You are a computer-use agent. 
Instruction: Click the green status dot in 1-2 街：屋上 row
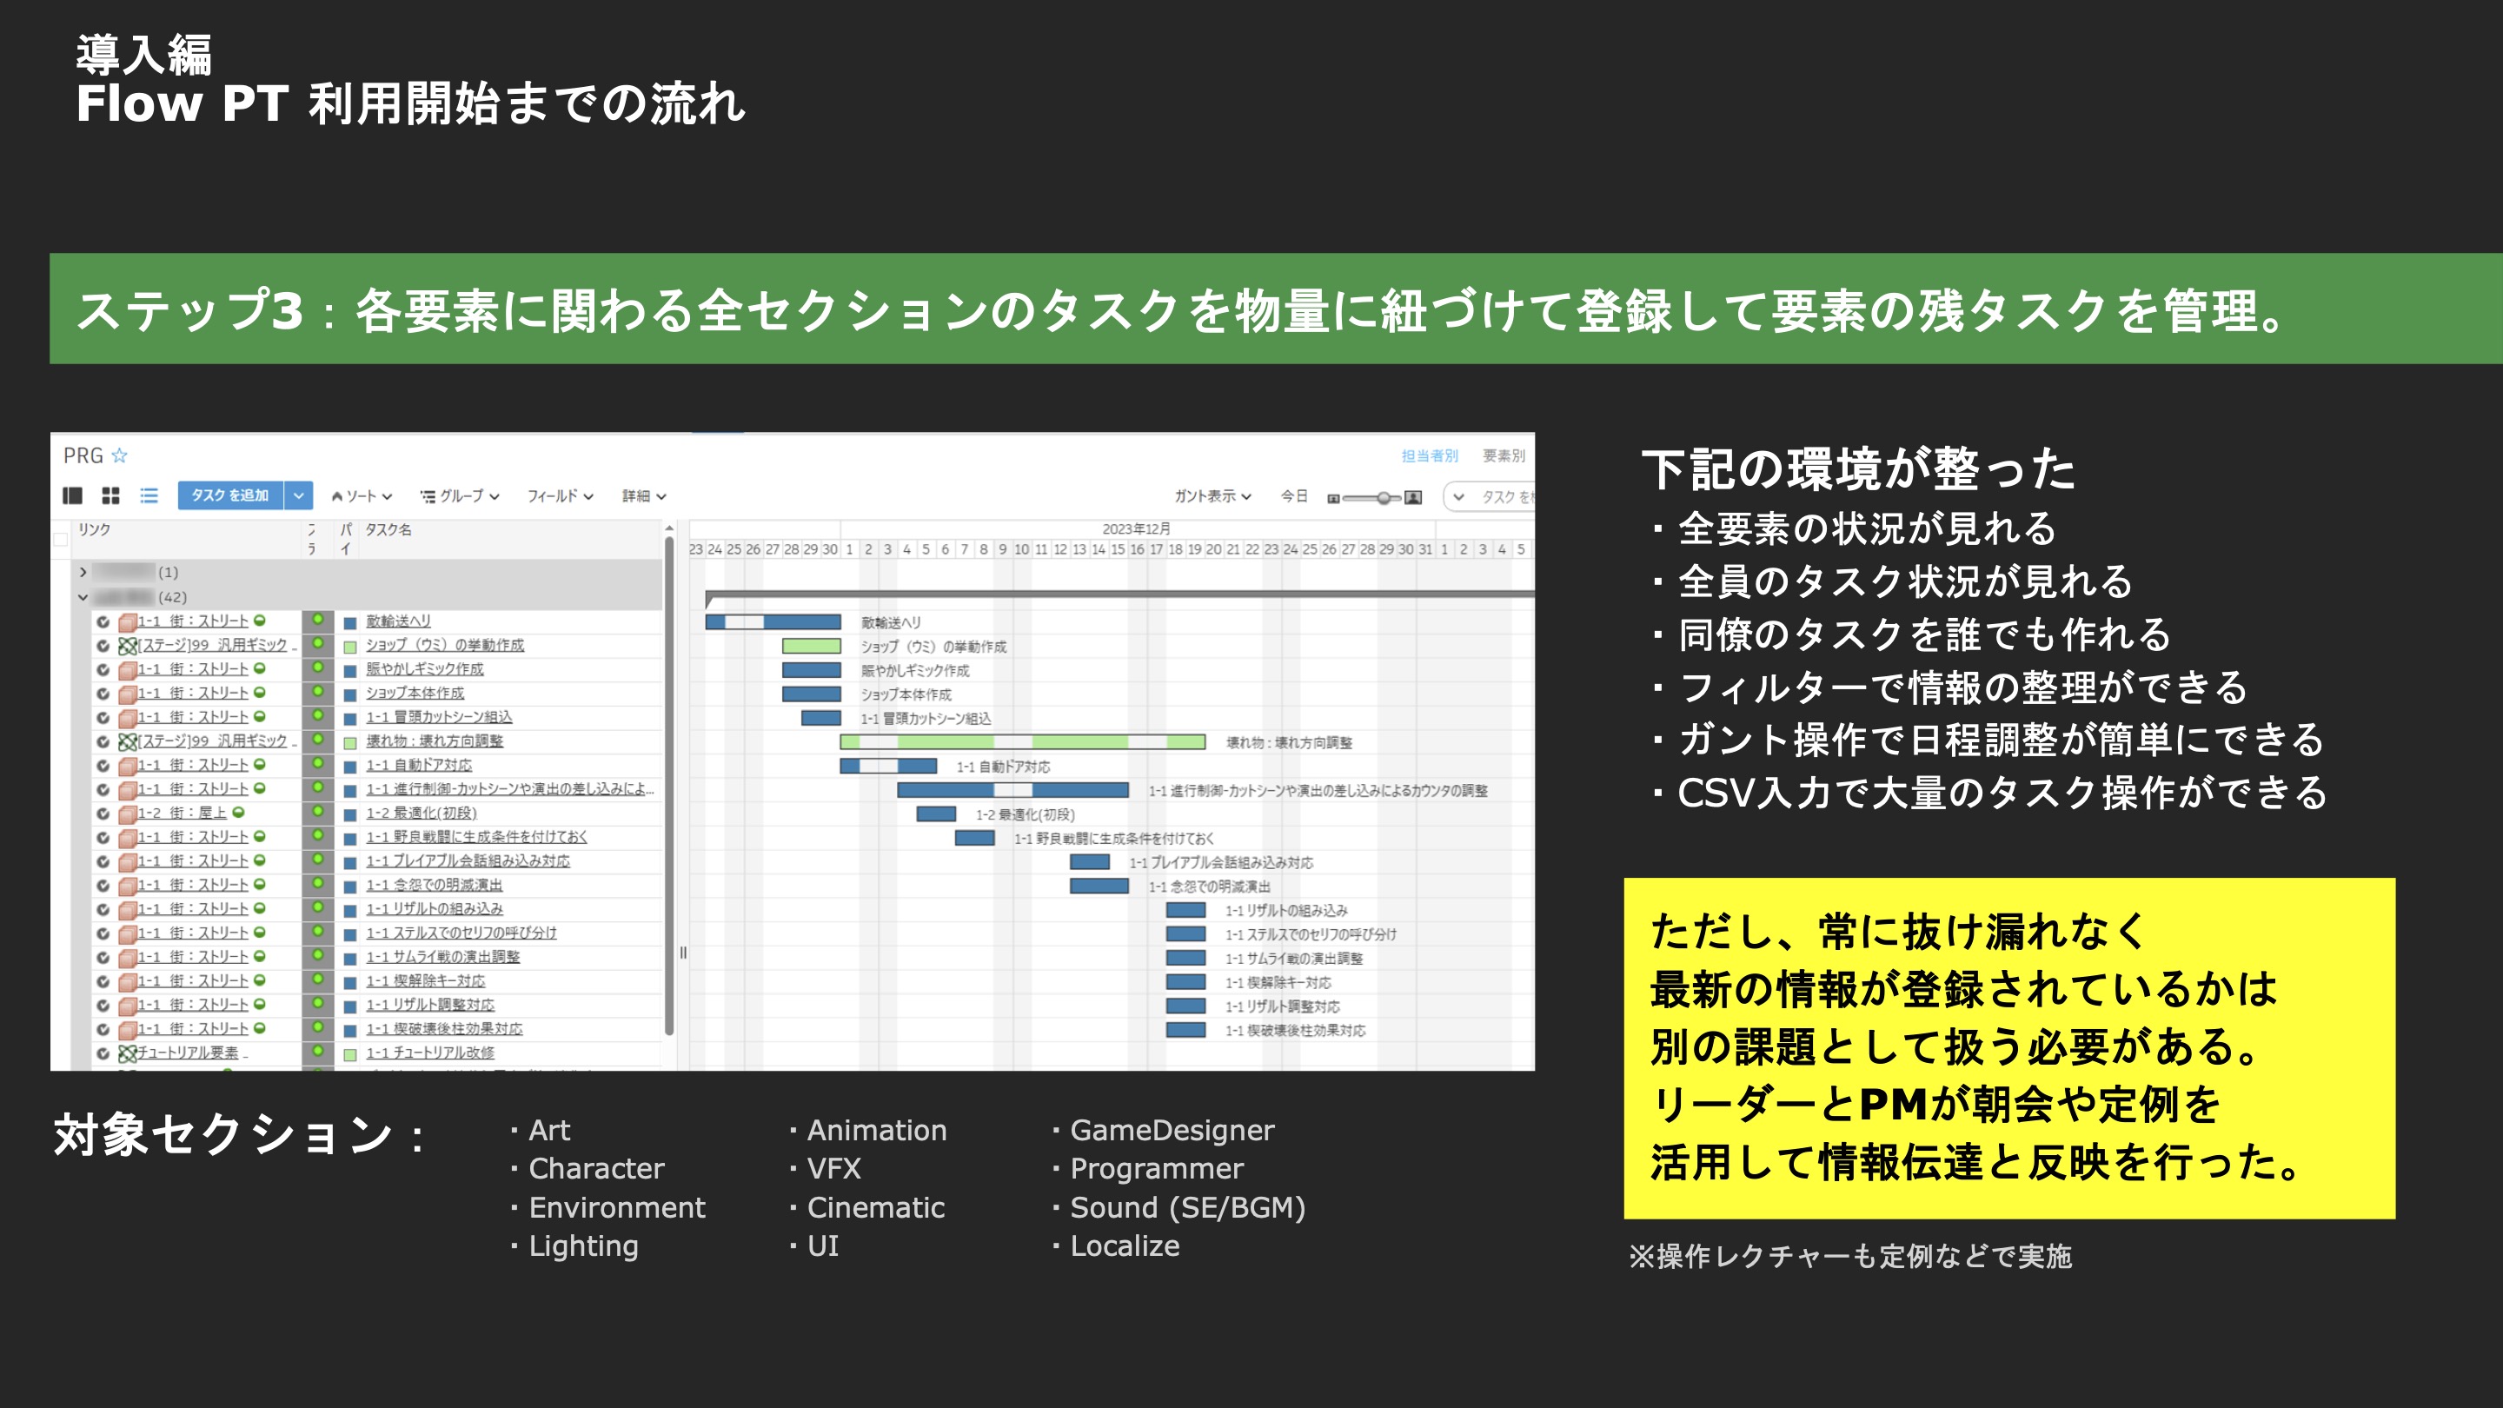click(x=239, y=813)
